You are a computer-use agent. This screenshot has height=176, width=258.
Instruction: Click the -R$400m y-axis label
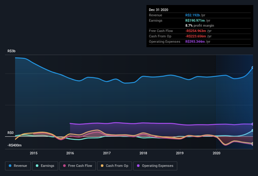click(x=14, y=145)
